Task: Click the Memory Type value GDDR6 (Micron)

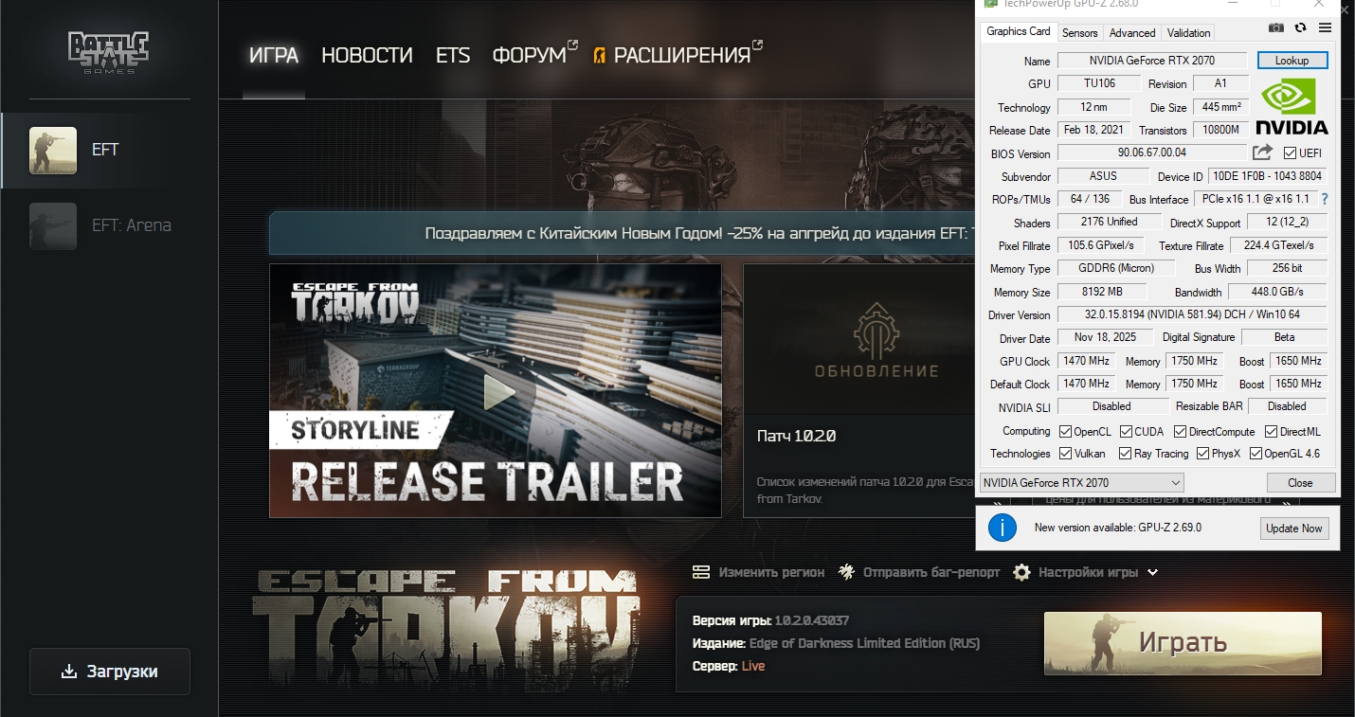Action: [x=1116, y=268]
